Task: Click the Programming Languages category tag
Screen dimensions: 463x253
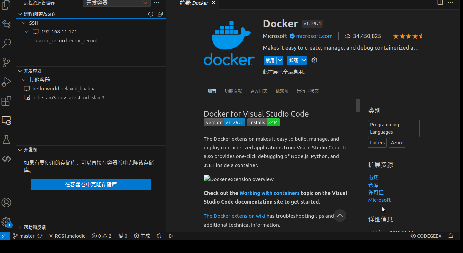Action: [x=394, y=128]
